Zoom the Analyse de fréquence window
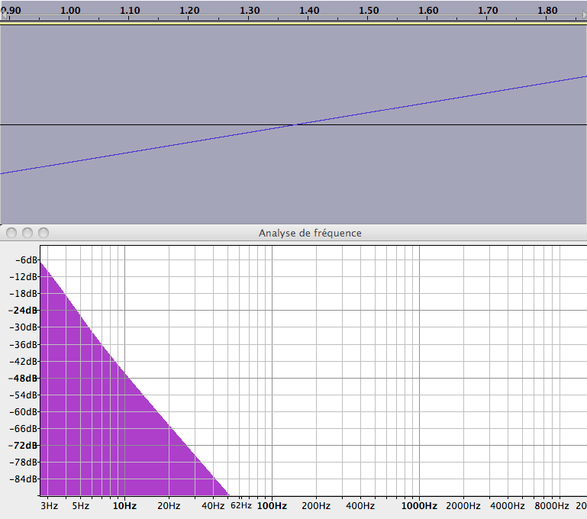The image size is (587, 519). click(x=44, y=233)
